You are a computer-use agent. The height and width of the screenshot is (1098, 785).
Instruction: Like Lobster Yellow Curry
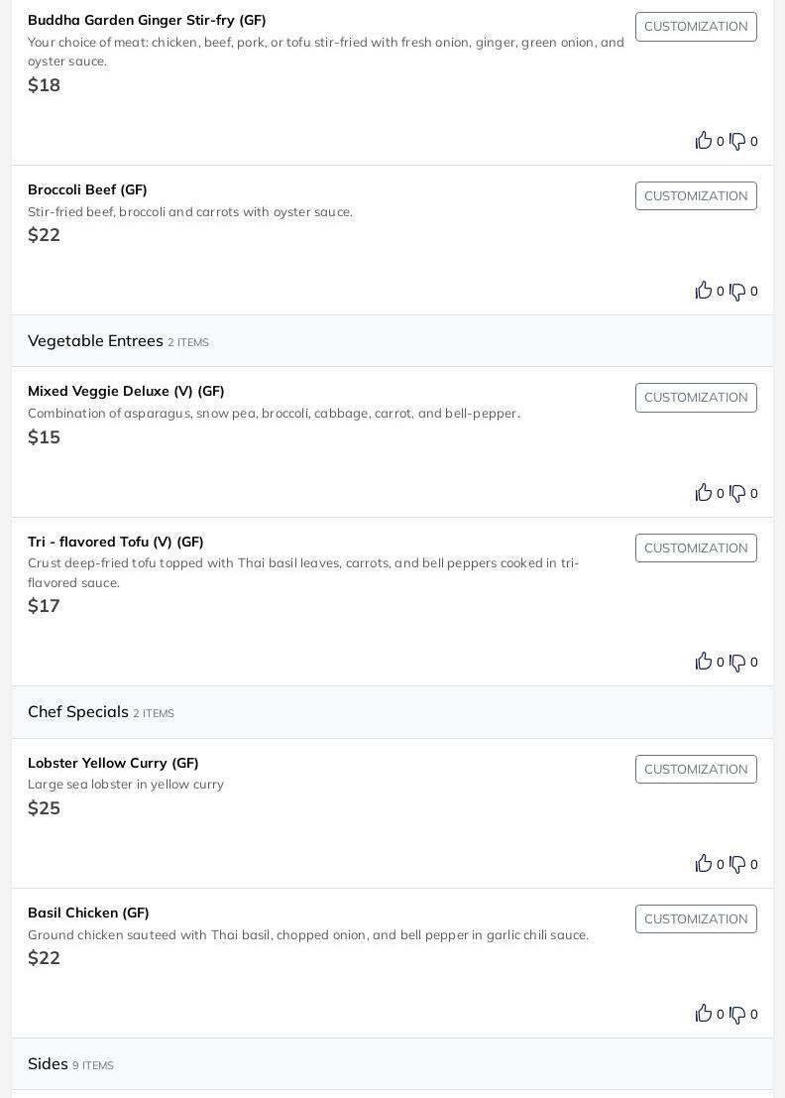pos(704,864)
